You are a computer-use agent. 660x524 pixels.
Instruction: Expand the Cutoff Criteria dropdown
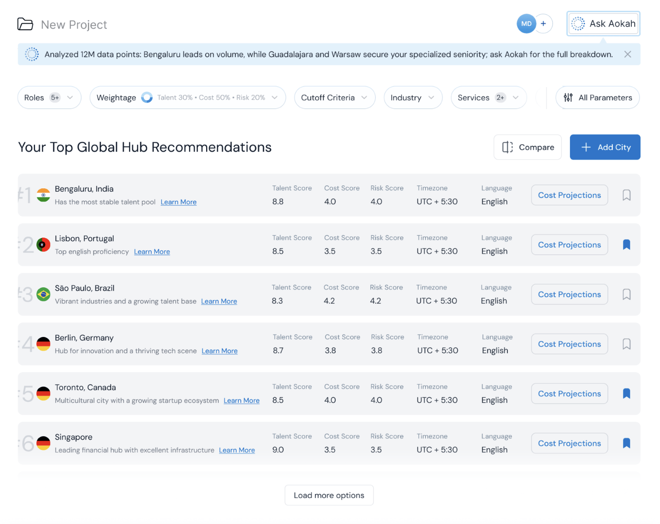point(335,98)
